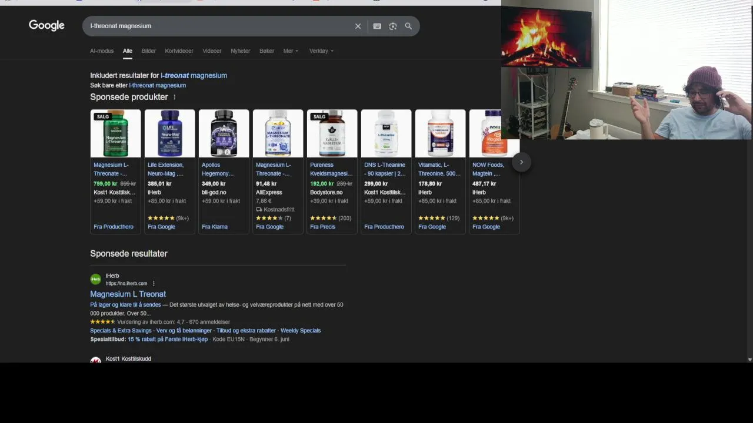Click NOW Foods Magtein title link
753x423 pixels.
point(488,169)
